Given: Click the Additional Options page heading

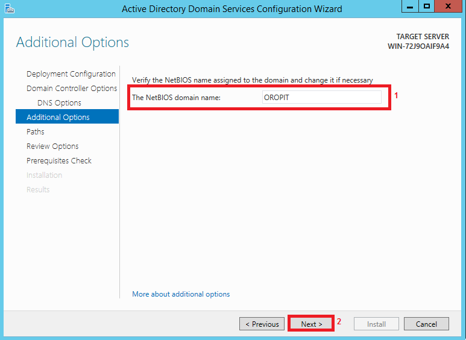Looking at the screenshot, I should coord(72,42).
